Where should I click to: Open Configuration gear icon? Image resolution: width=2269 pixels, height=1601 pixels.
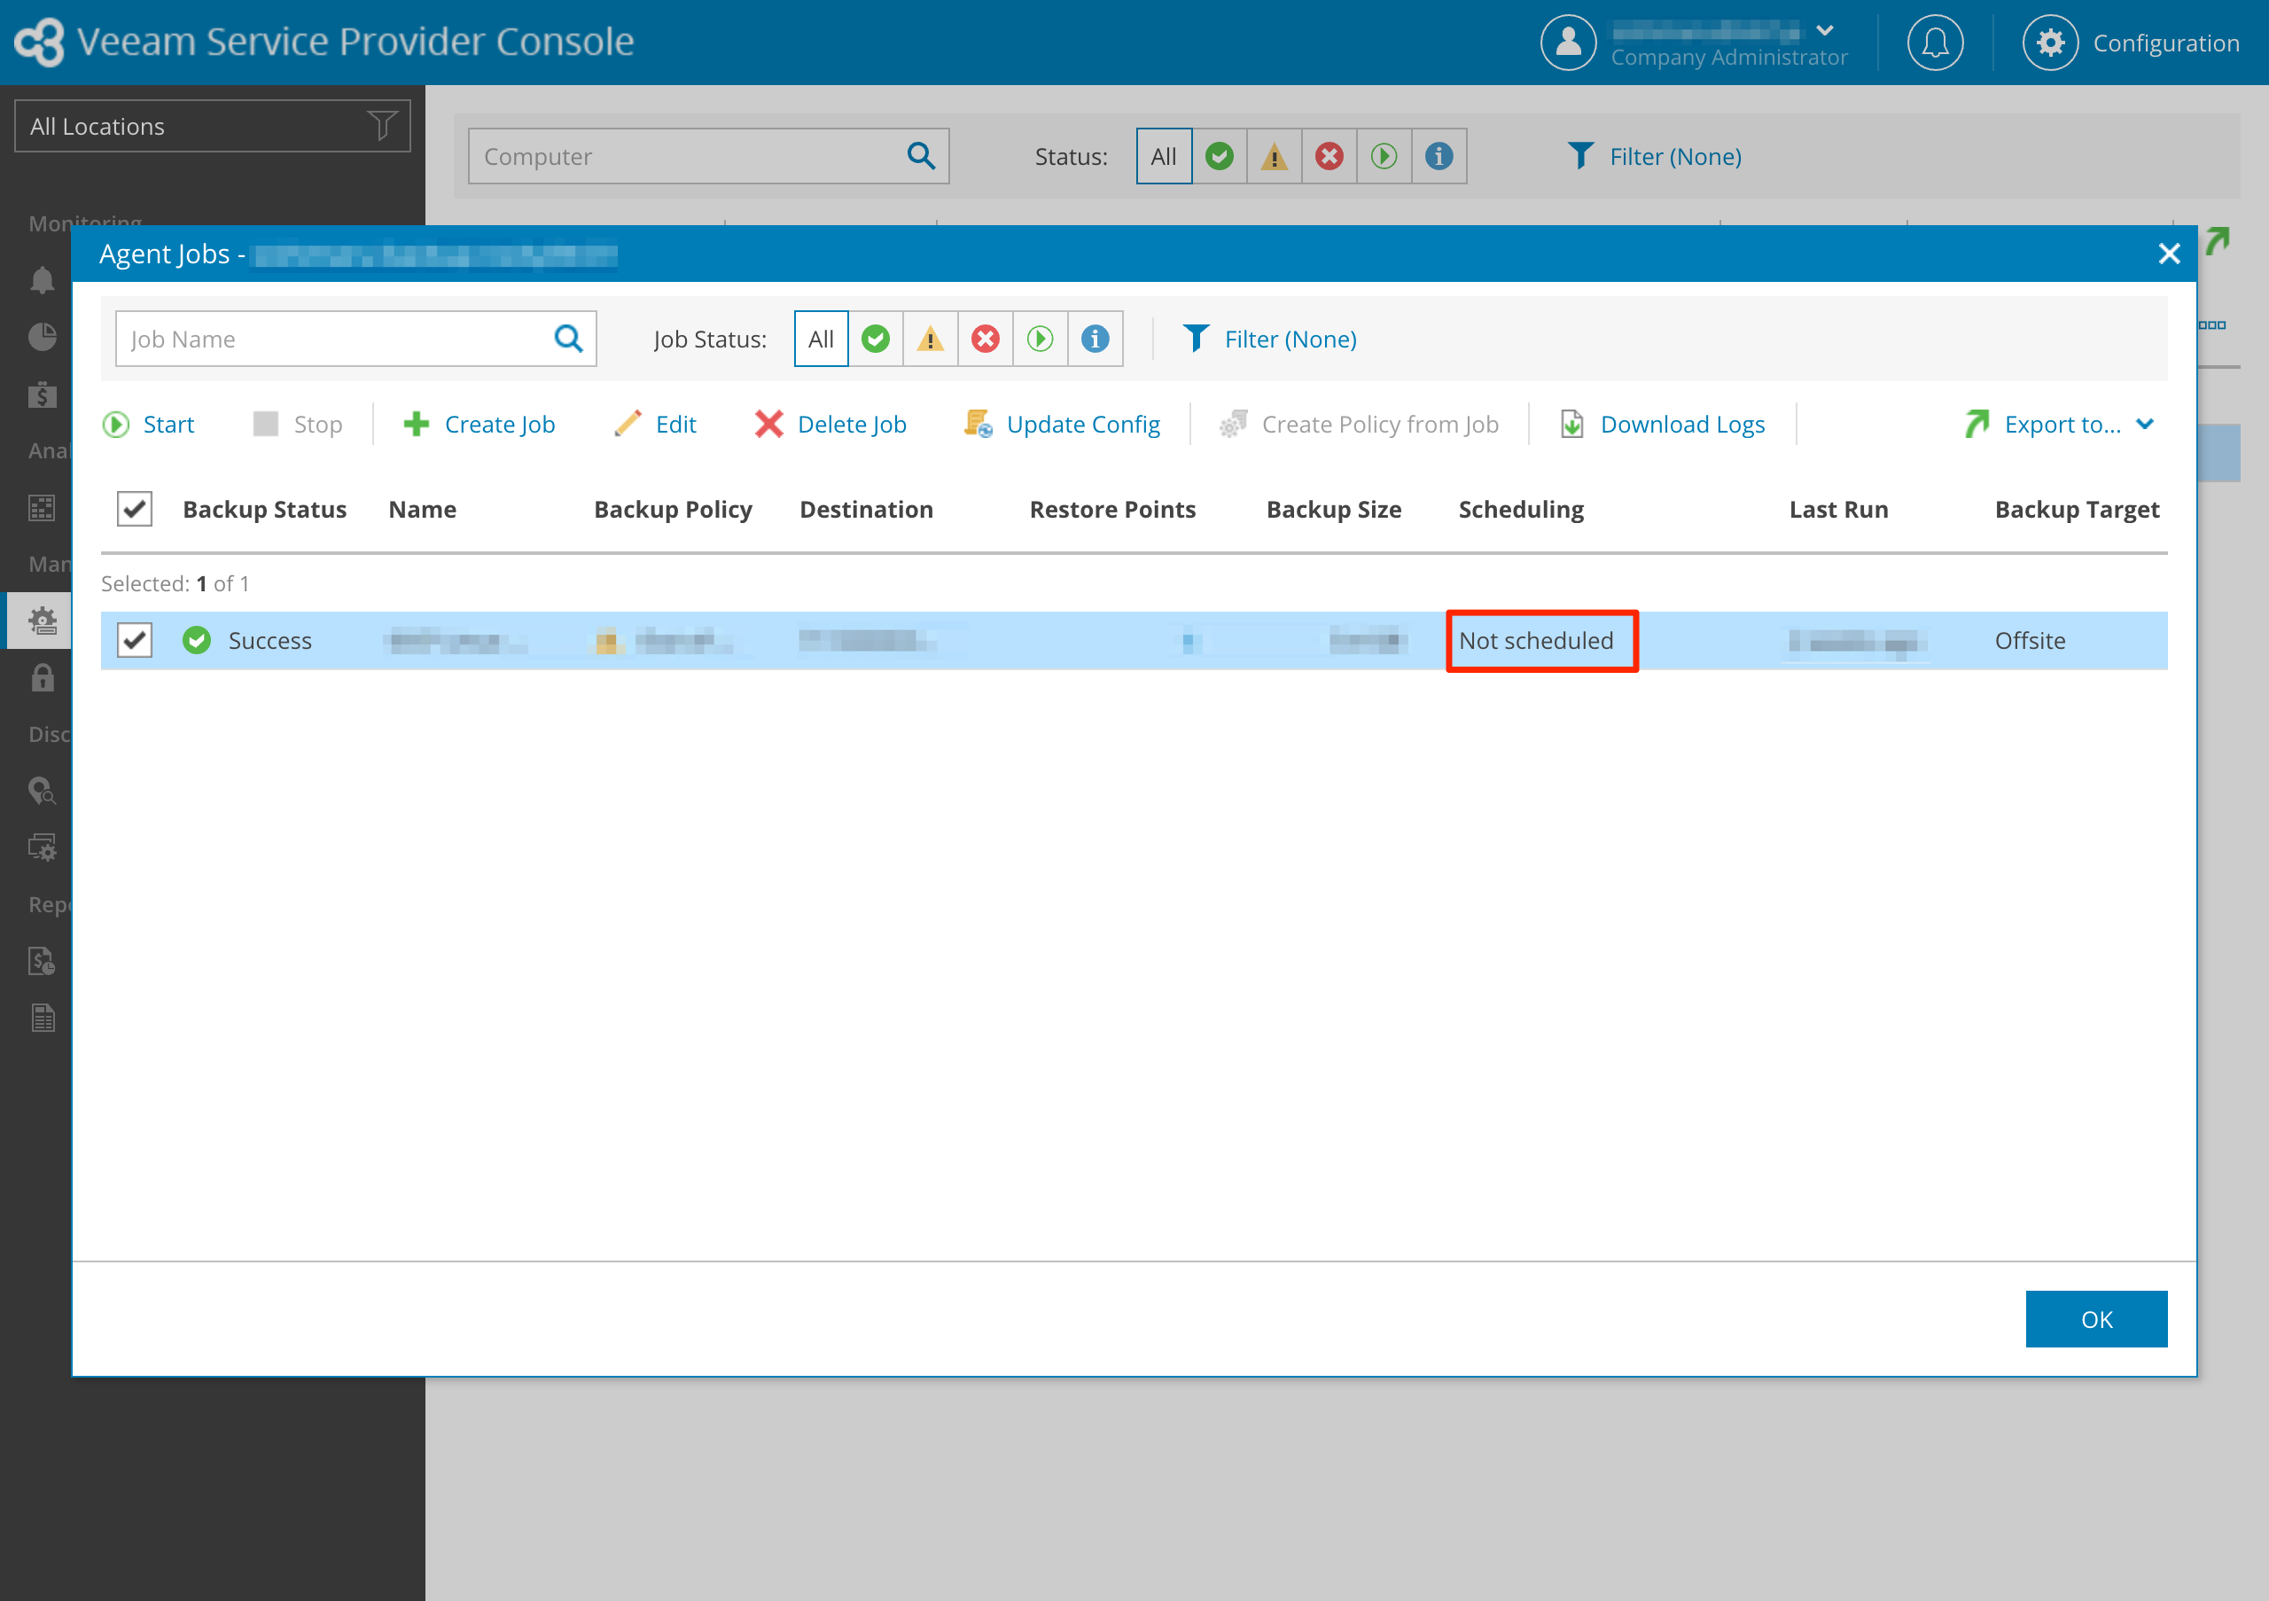[x=2051, y=43]
